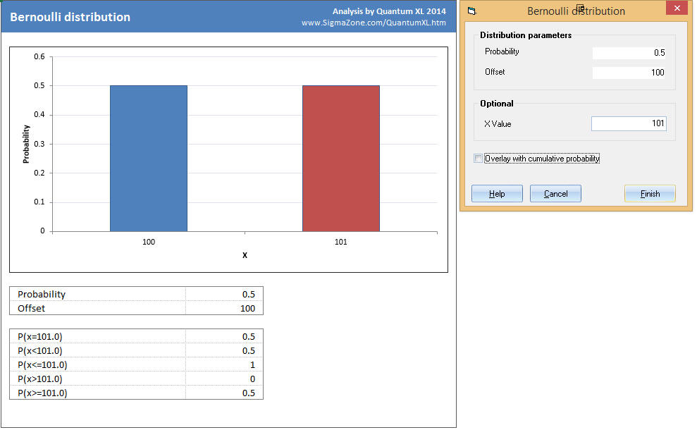Image resolution: width=697 pixels, height=430 pixels.
Task: Click the P(x>101.0) row label
Action: 44,379
